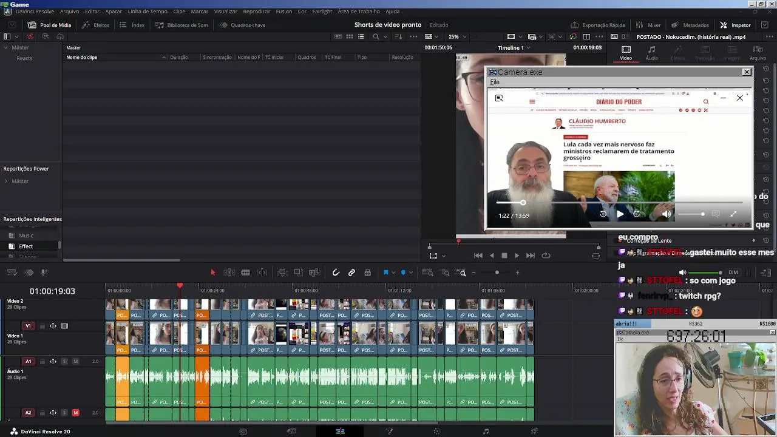The width and height of the screenshot is (777, 437).
Task: Toggle the Linked Selection chain
Action: tap(351, 273)
